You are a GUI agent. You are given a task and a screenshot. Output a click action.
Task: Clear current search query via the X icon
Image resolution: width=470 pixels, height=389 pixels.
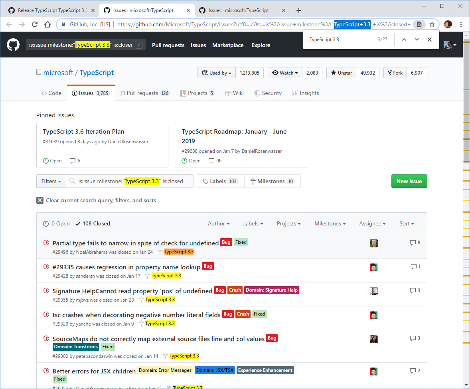pyautogui.click(x=39, y=200)
